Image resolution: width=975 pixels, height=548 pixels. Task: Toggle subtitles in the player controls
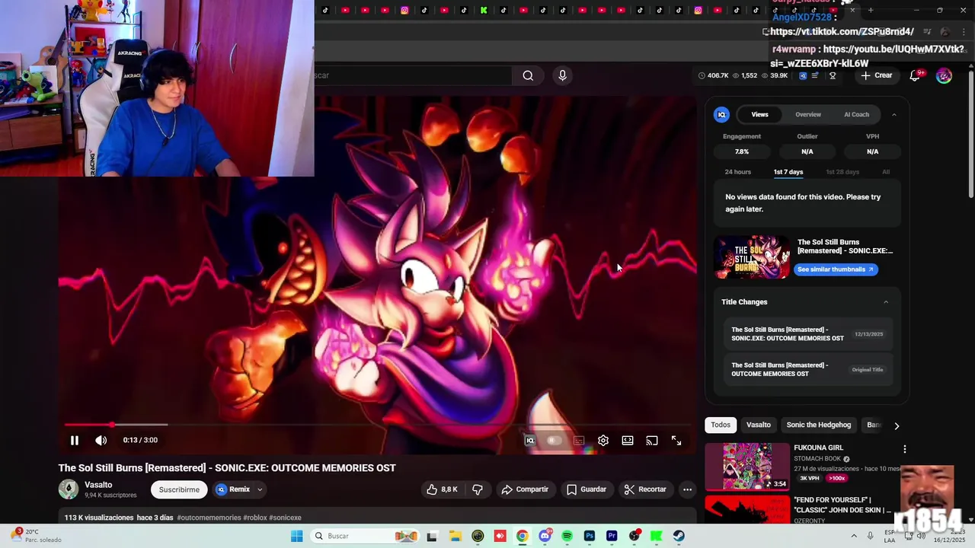pos(579,440)
